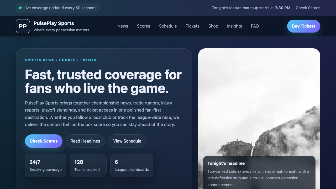Click the PP logo icon
Screen dimensions: 336x189
23,26
